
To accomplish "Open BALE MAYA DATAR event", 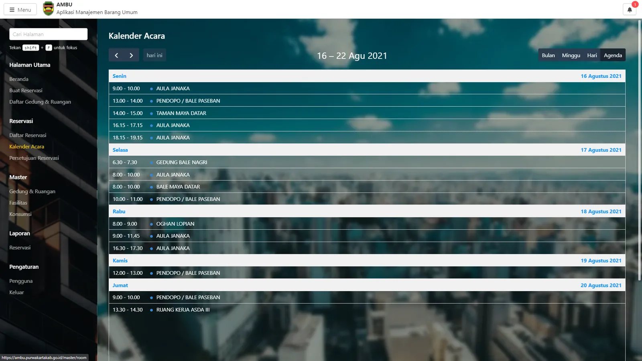I will [x=367, y=187].
